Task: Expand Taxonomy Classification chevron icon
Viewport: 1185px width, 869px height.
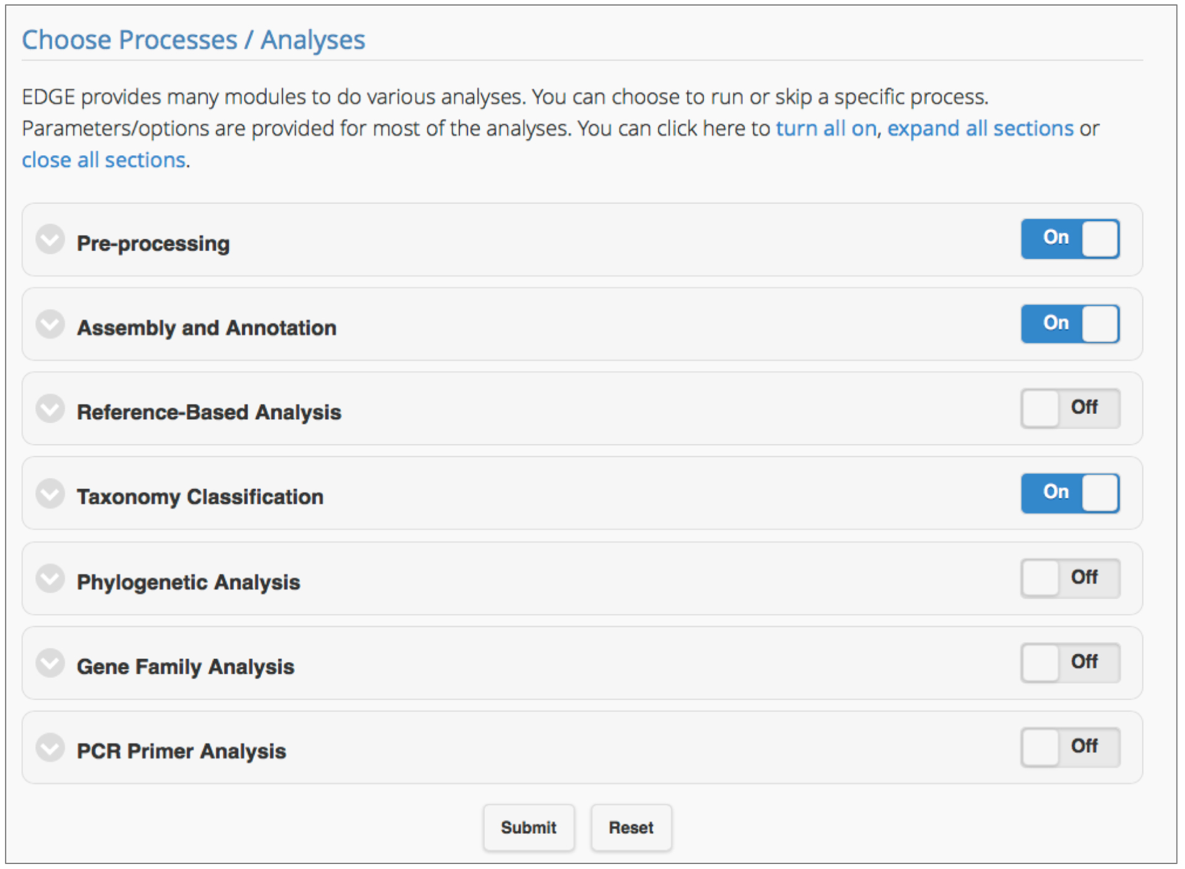Action: coord(50,494)
